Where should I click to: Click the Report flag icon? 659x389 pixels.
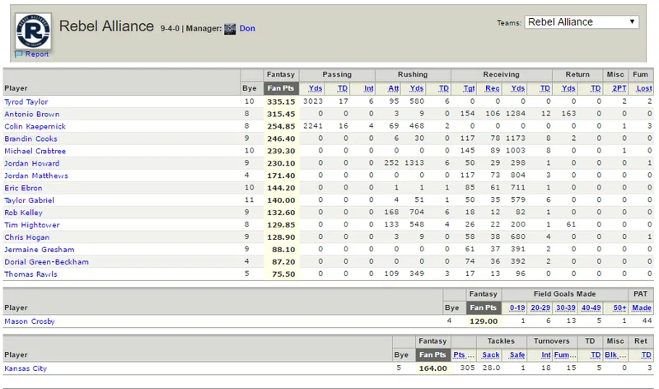click(x=18, y=54)
